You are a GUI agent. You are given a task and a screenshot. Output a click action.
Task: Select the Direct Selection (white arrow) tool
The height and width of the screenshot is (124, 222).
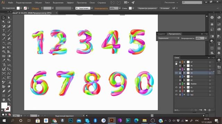coord(9,18)
